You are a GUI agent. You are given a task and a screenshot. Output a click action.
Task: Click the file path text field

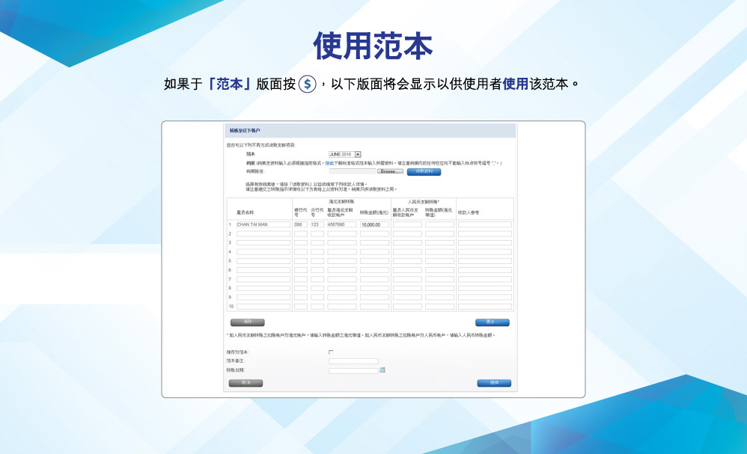(353, 171)
